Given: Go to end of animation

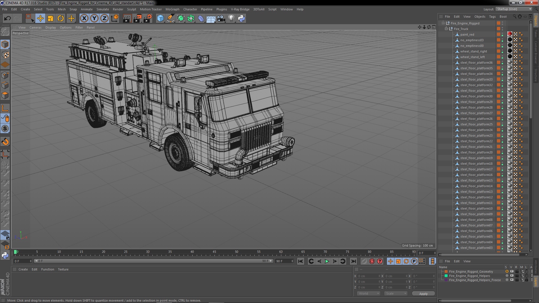Looking at the screenshot, I should pyautogui.click(x=353, y=261).
